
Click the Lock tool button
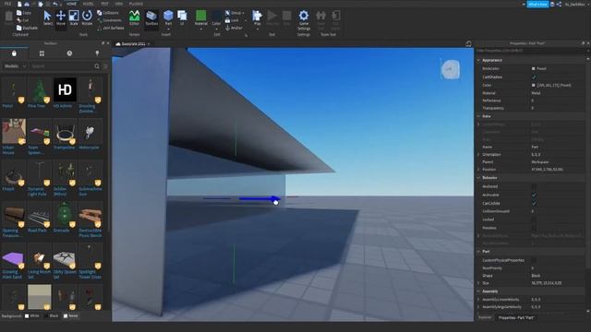(232, 20)
